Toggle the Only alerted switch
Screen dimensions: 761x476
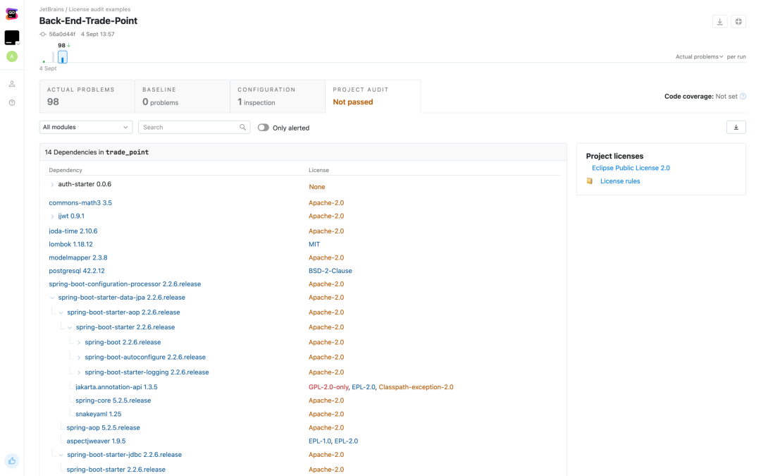coord(263,127)
